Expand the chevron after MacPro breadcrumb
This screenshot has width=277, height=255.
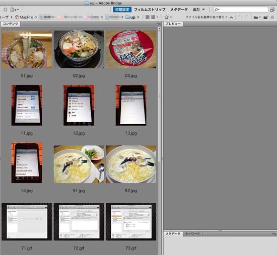(36, 17)
